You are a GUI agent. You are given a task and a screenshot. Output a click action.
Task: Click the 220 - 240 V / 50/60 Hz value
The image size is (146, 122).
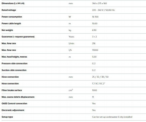tap(103, 10)
